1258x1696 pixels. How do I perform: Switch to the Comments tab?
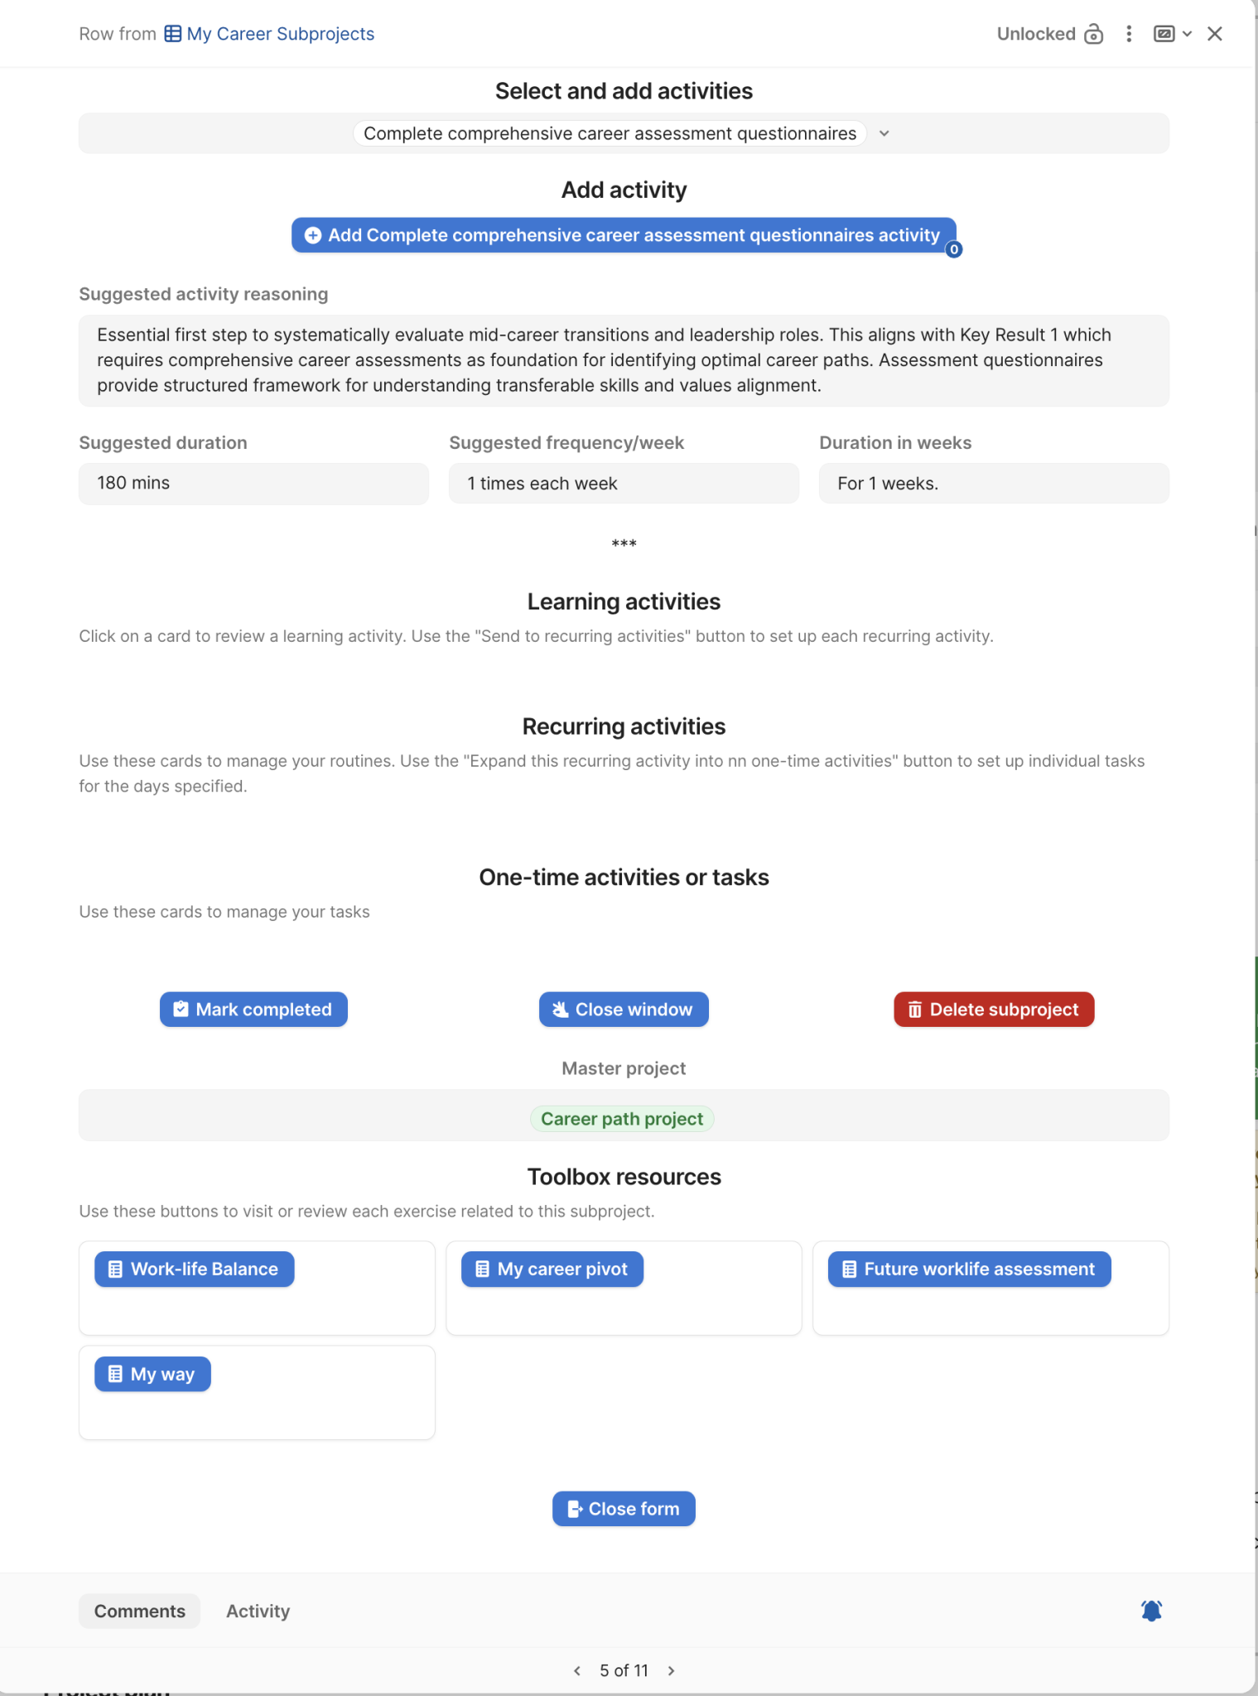click(139, 1611)
